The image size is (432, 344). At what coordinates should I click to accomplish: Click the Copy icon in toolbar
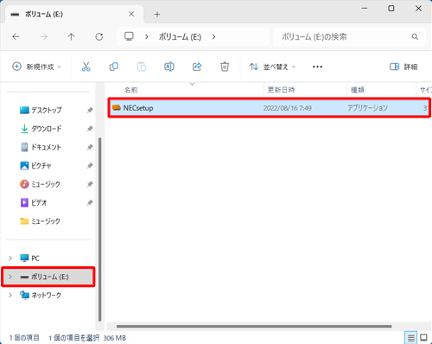click(x=114, y=67)
